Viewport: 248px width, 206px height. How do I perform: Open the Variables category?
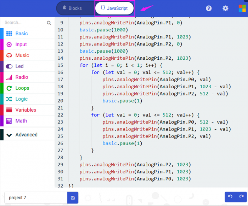[x=26, y=110]
